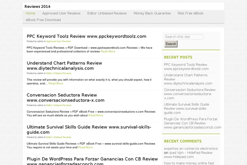Click excerpt 'You require to not waste your time'
Image resolution: width=247 pixels, height=165 pixels.
click(52, 147)
